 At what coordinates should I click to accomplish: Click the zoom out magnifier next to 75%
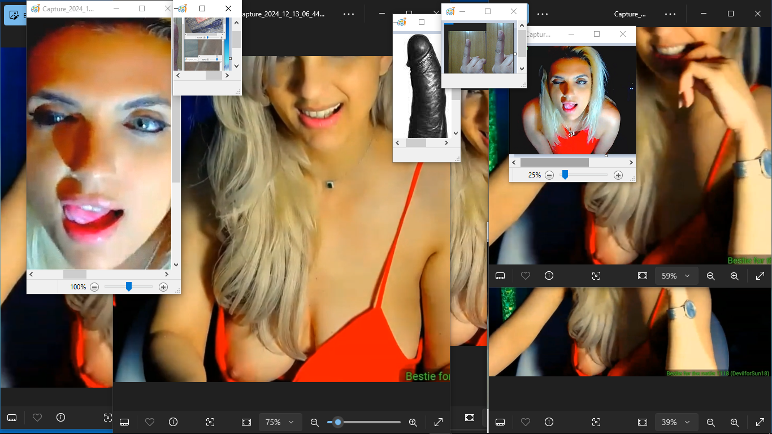(x=315, y=422)
